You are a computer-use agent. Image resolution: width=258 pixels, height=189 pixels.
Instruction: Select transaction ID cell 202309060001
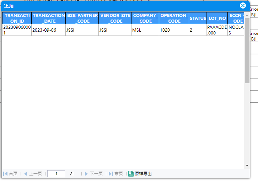pyautogui.click(x=17, y=30)
